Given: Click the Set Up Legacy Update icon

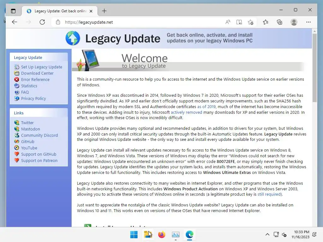Looking at the screenshot, I should (x=17, y=67).
